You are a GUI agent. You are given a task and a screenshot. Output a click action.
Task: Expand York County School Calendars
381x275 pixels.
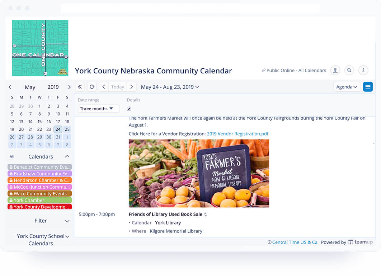41,240
